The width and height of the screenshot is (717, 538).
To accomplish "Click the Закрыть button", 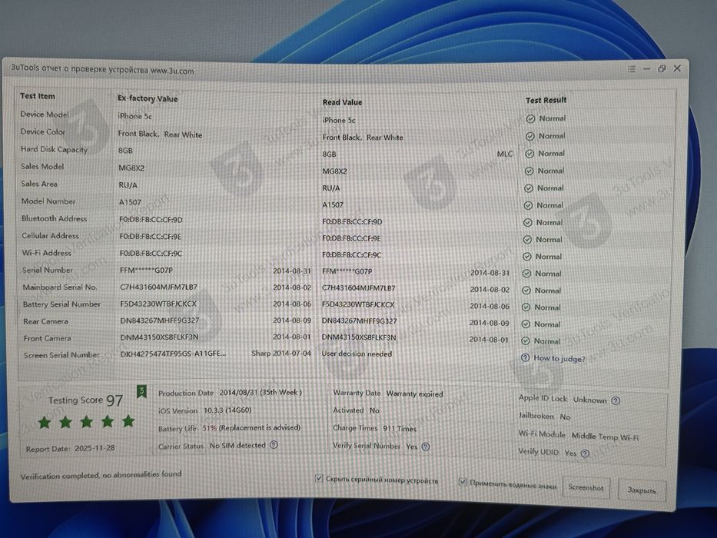I will tap(641, 490).
